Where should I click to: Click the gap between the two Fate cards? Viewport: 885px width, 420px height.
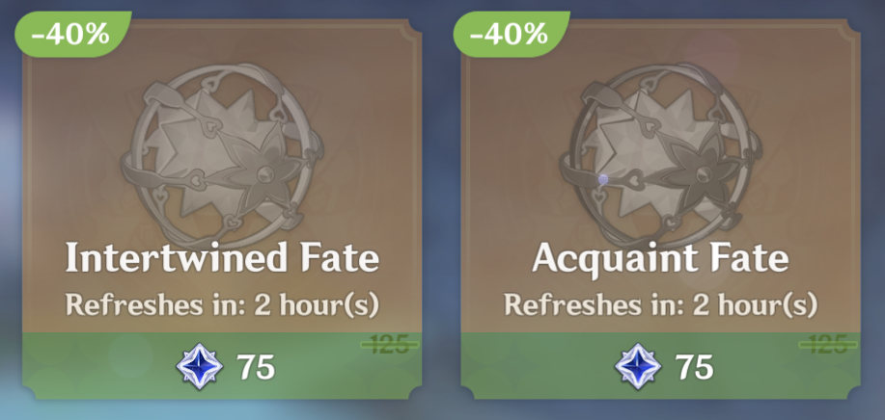click(x=441, y=212)
